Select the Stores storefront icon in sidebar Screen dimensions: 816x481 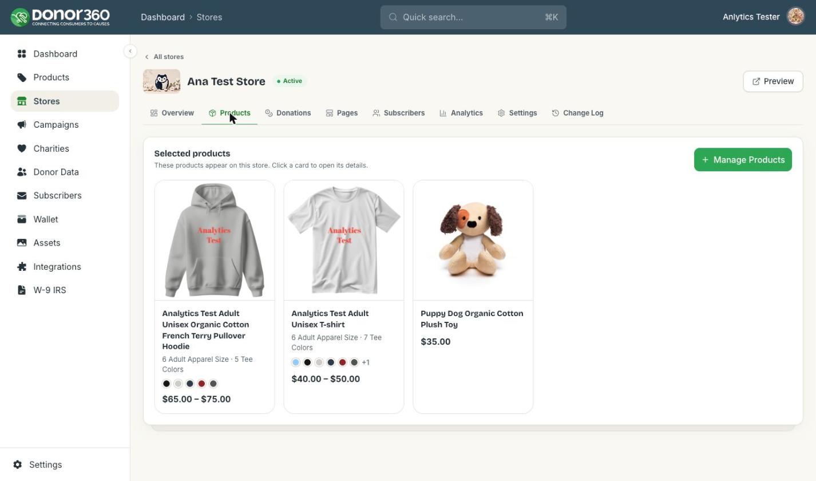tap(22, 101)
